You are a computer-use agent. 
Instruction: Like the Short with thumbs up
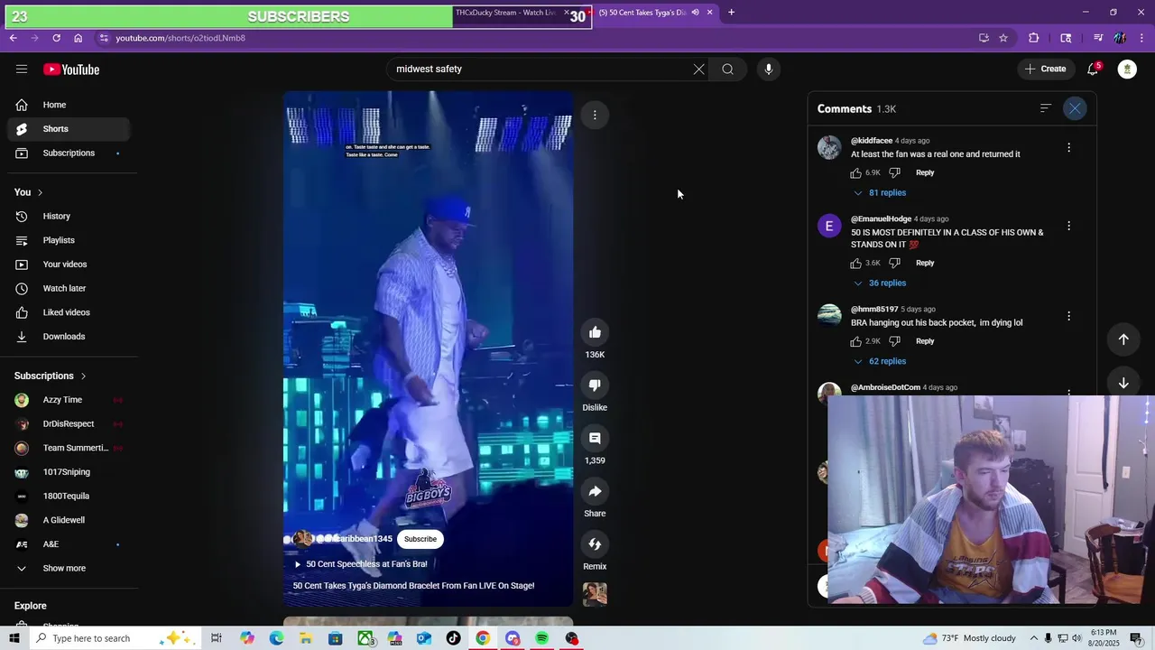pos(595,332)
